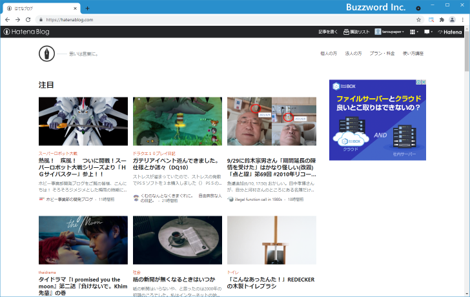The image size is (470, 297).
Task: Expand the grid services menu
Action: click(x=414, y=32)
